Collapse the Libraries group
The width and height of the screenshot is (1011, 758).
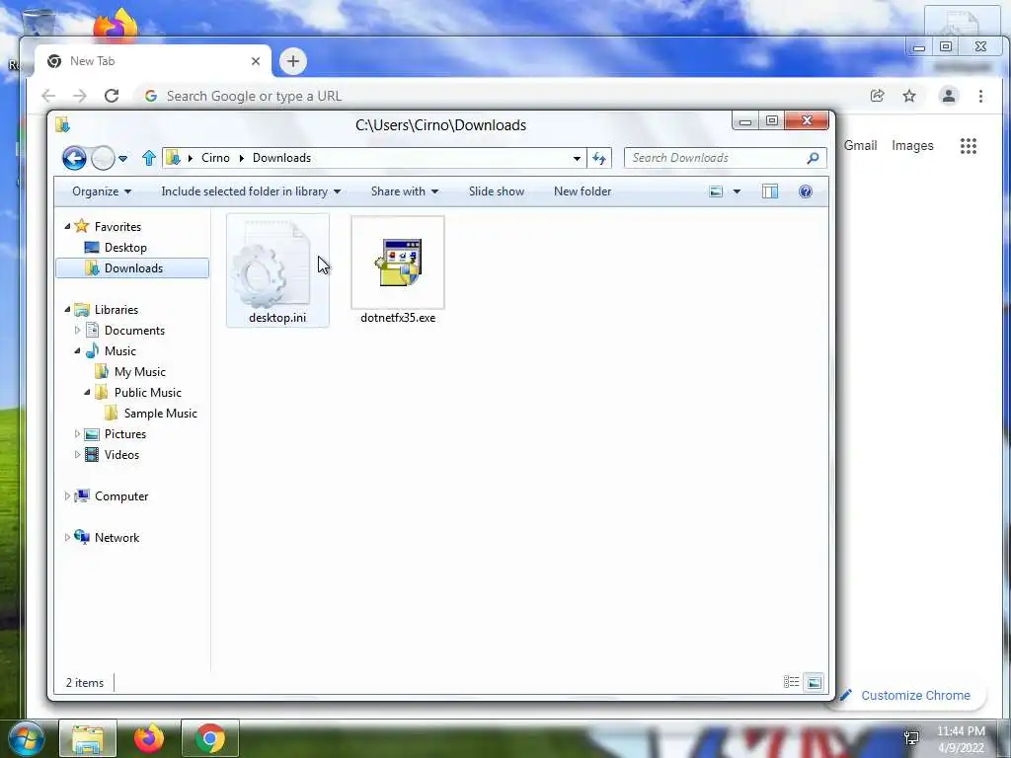tap(68, 309)
